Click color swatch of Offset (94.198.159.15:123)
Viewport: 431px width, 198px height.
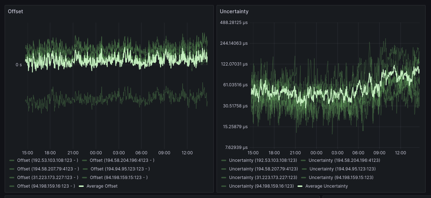tap(84, 178)
